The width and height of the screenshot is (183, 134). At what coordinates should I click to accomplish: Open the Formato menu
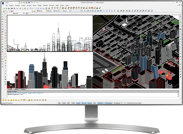coord(29,5)
